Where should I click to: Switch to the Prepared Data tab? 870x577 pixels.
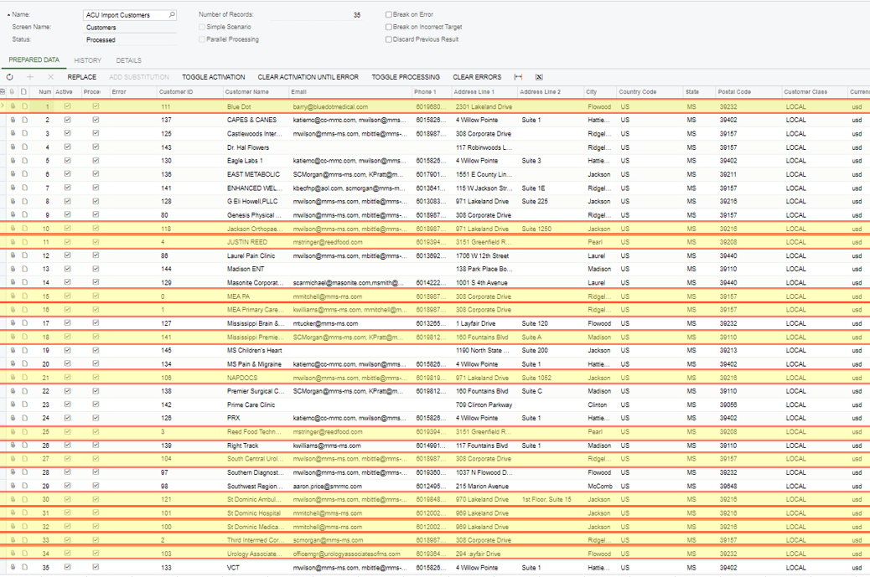(x=34, y=59)
